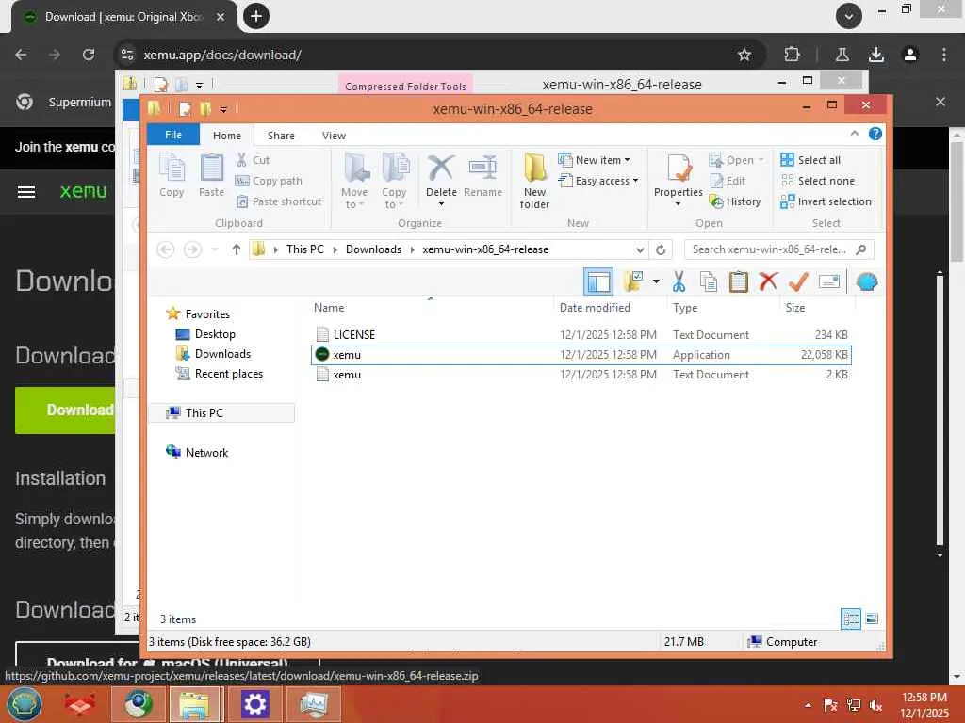The height and width of the screenshot is (723, 965).
Task: Select the xemu Application file
Action: (581, 355)
